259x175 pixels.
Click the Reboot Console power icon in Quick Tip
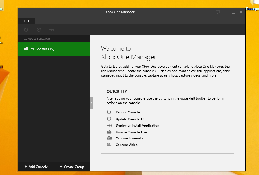[x=109, y=112]
